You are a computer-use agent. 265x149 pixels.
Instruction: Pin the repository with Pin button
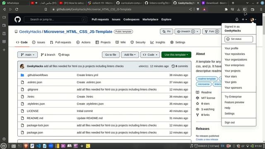(x=166, y=31)
